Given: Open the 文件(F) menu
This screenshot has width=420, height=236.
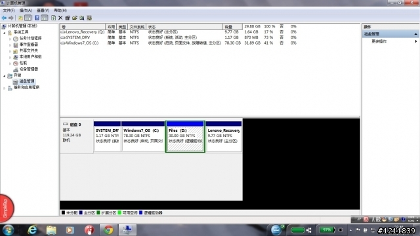Looking at the screenshot, I should [x=9, y=10].
